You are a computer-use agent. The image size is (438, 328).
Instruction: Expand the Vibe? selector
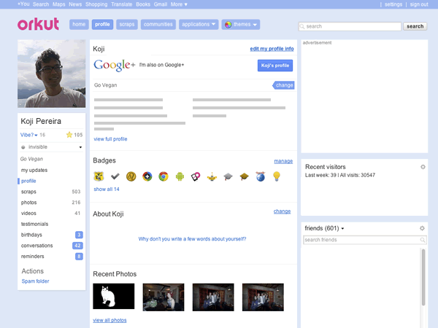click(x=29, y=135)
